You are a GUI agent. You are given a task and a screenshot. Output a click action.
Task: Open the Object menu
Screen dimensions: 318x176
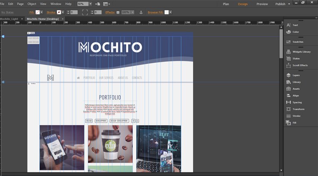tap(32, 4)
